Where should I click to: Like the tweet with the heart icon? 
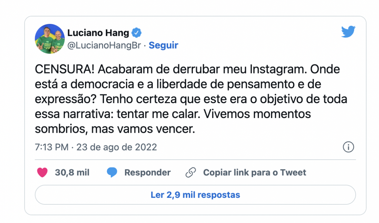pos(42,173)
